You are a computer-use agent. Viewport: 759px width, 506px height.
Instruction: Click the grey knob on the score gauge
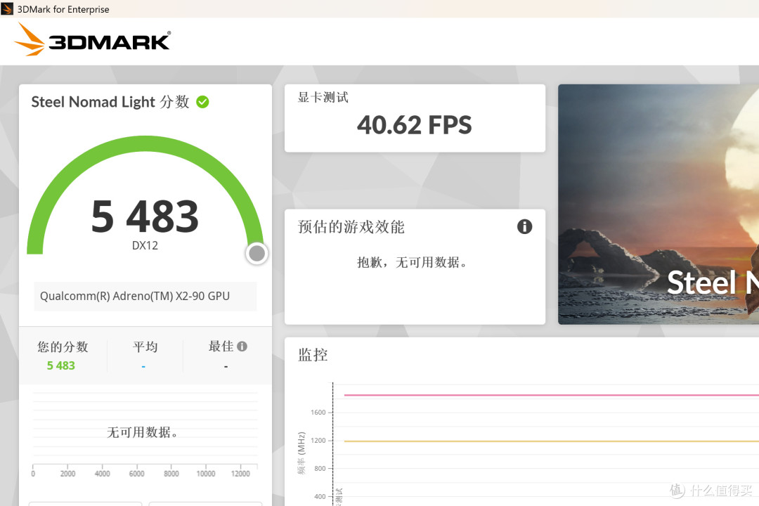click(257, 253)
